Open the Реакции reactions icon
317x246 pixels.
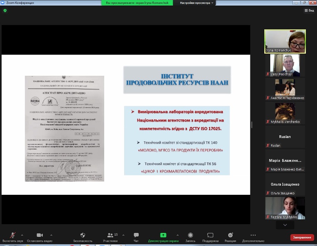click(x=231, y=235)
